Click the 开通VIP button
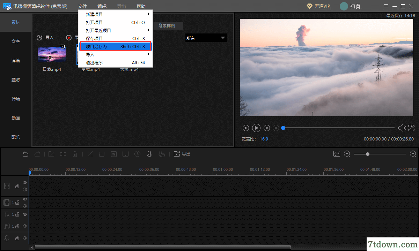This screenshot has width=419, height=251. [x=318, y=6]
